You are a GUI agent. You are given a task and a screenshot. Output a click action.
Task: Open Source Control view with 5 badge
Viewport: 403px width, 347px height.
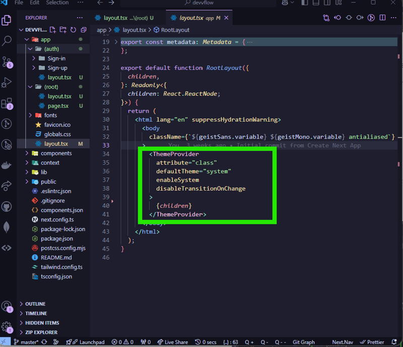tap(7, 62)
